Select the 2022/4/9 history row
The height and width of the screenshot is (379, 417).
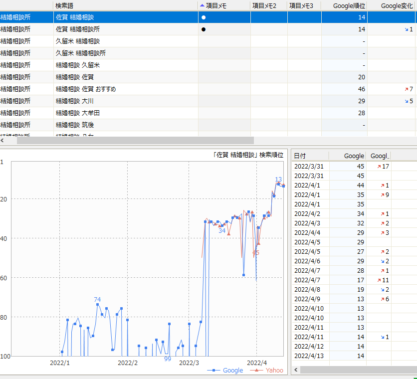354,299
